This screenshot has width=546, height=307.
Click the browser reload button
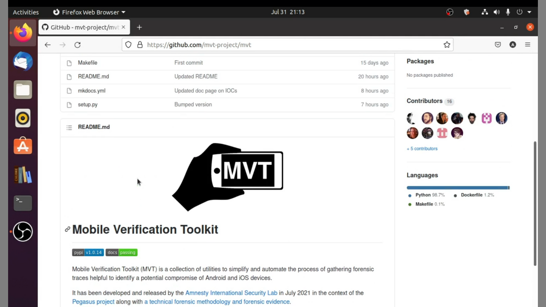click(x=77, y=45)
